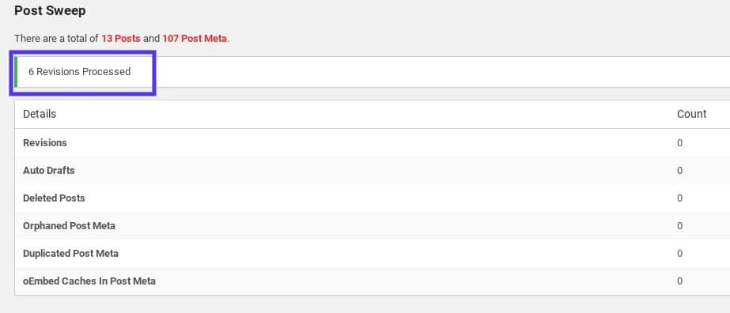Click the Deleted Posts count value
This screenshot has width=730, height=313.
(679, 198)
